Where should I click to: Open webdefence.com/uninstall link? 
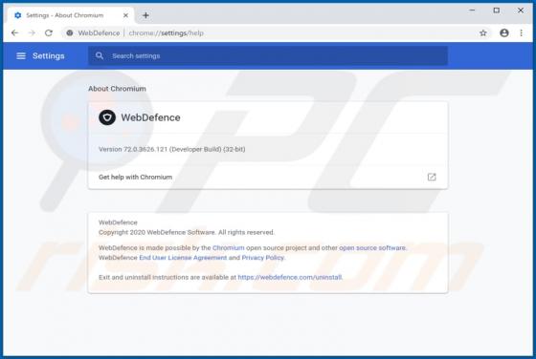(x=290, y=278)
